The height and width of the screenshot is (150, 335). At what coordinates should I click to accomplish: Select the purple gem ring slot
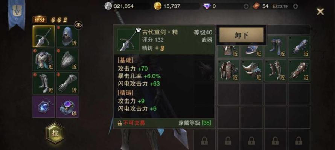[x=67, y=106]
